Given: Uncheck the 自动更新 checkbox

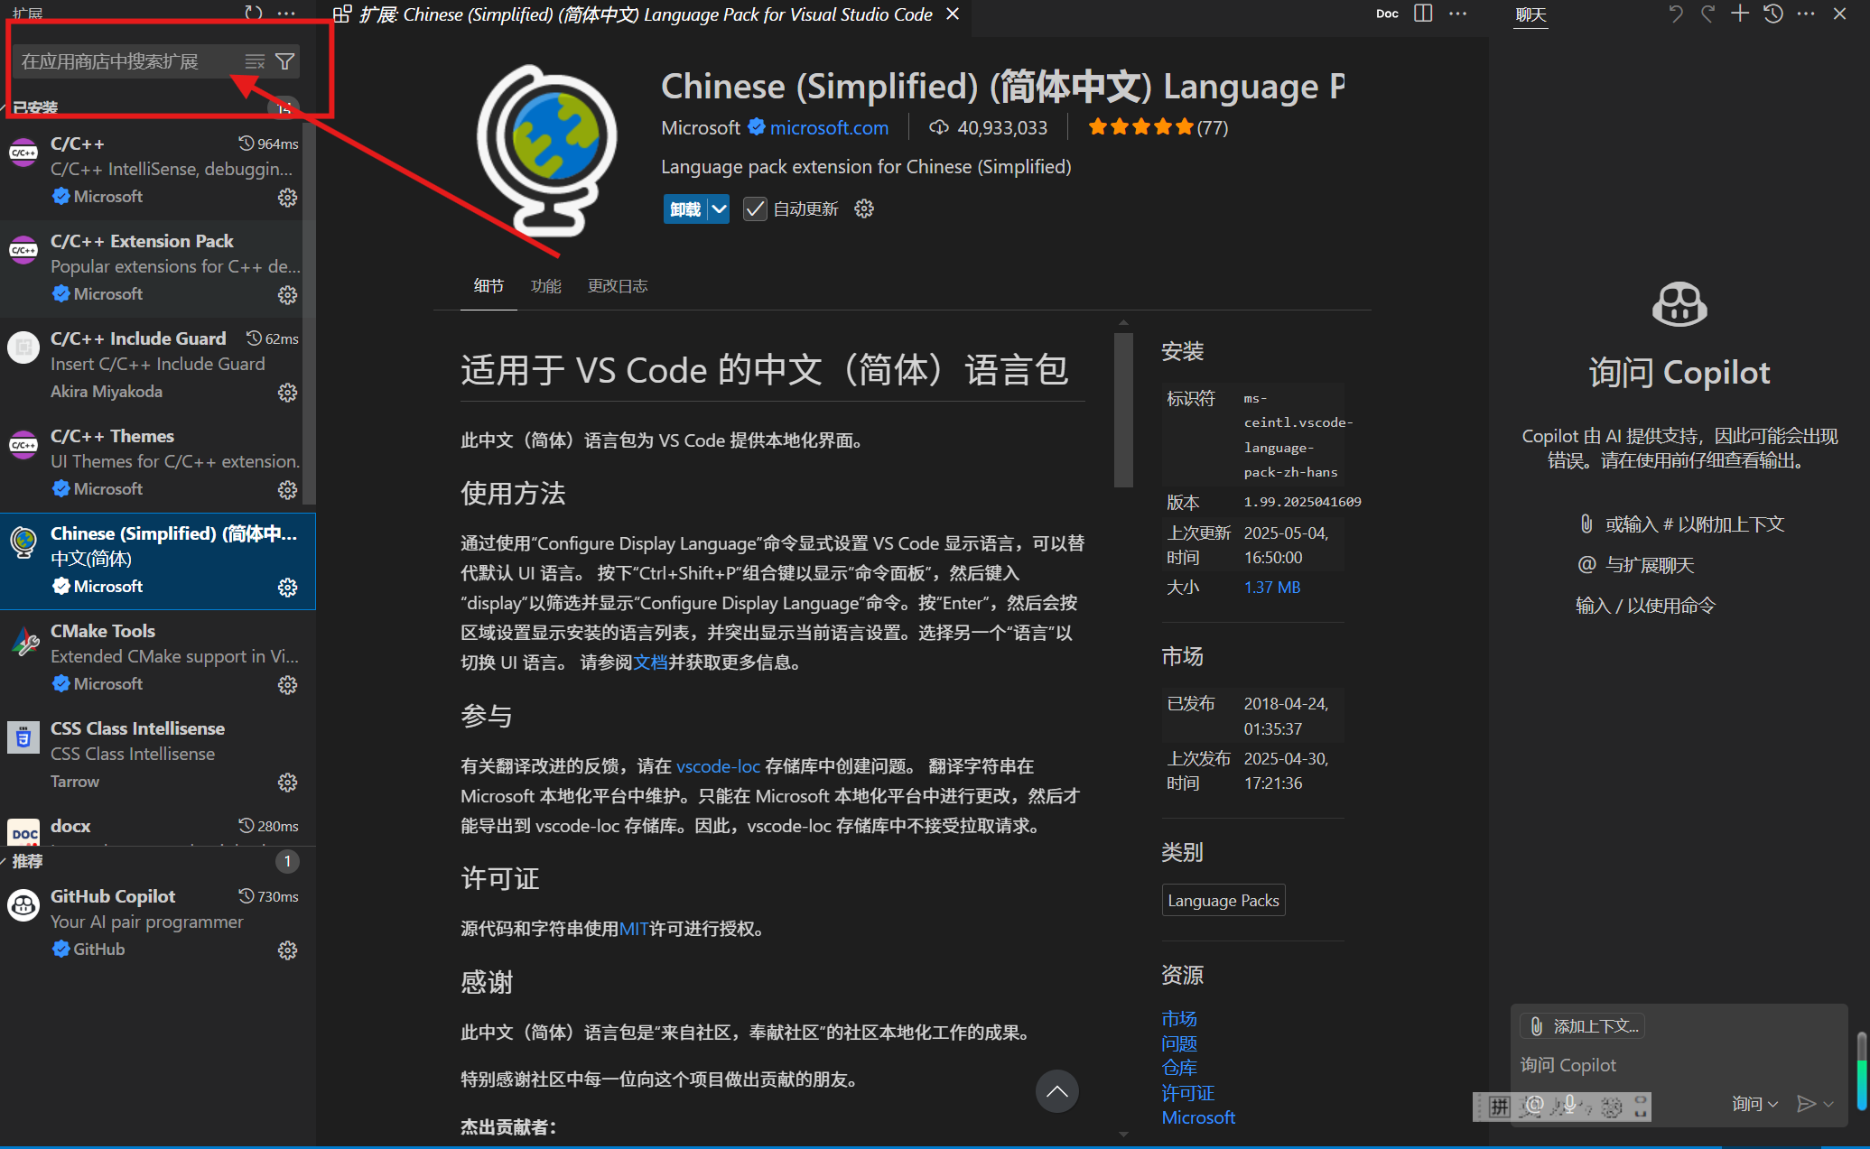Looking at the screenshot, I should (755, 209).
